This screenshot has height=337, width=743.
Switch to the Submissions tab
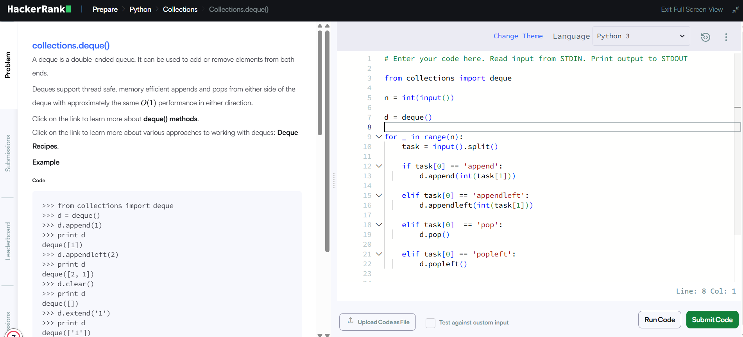point(8,153)
